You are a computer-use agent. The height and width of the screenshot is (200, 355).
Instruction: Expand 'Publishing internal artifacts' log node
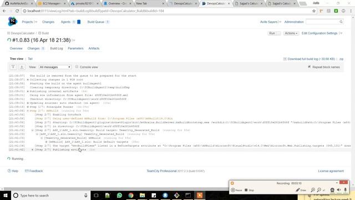(x=28, y=91)
